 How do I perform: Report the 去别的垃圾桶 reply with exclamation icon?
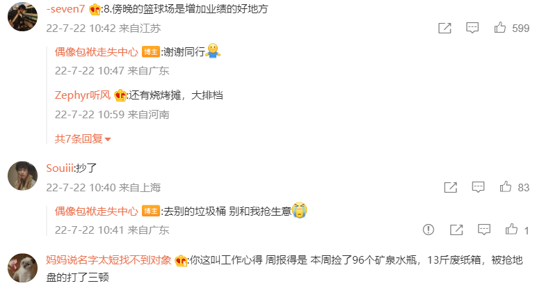(428, 230)
